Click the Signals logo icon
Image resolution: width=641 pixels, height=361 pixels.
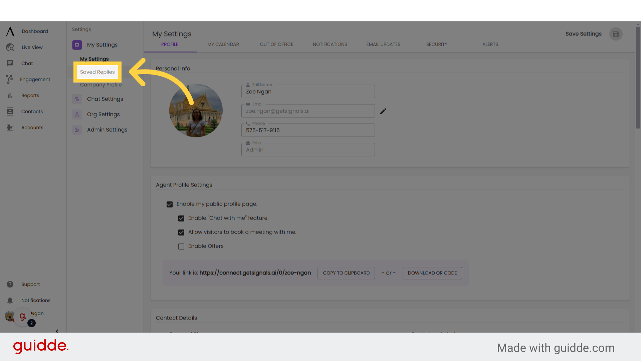point(10,31)
